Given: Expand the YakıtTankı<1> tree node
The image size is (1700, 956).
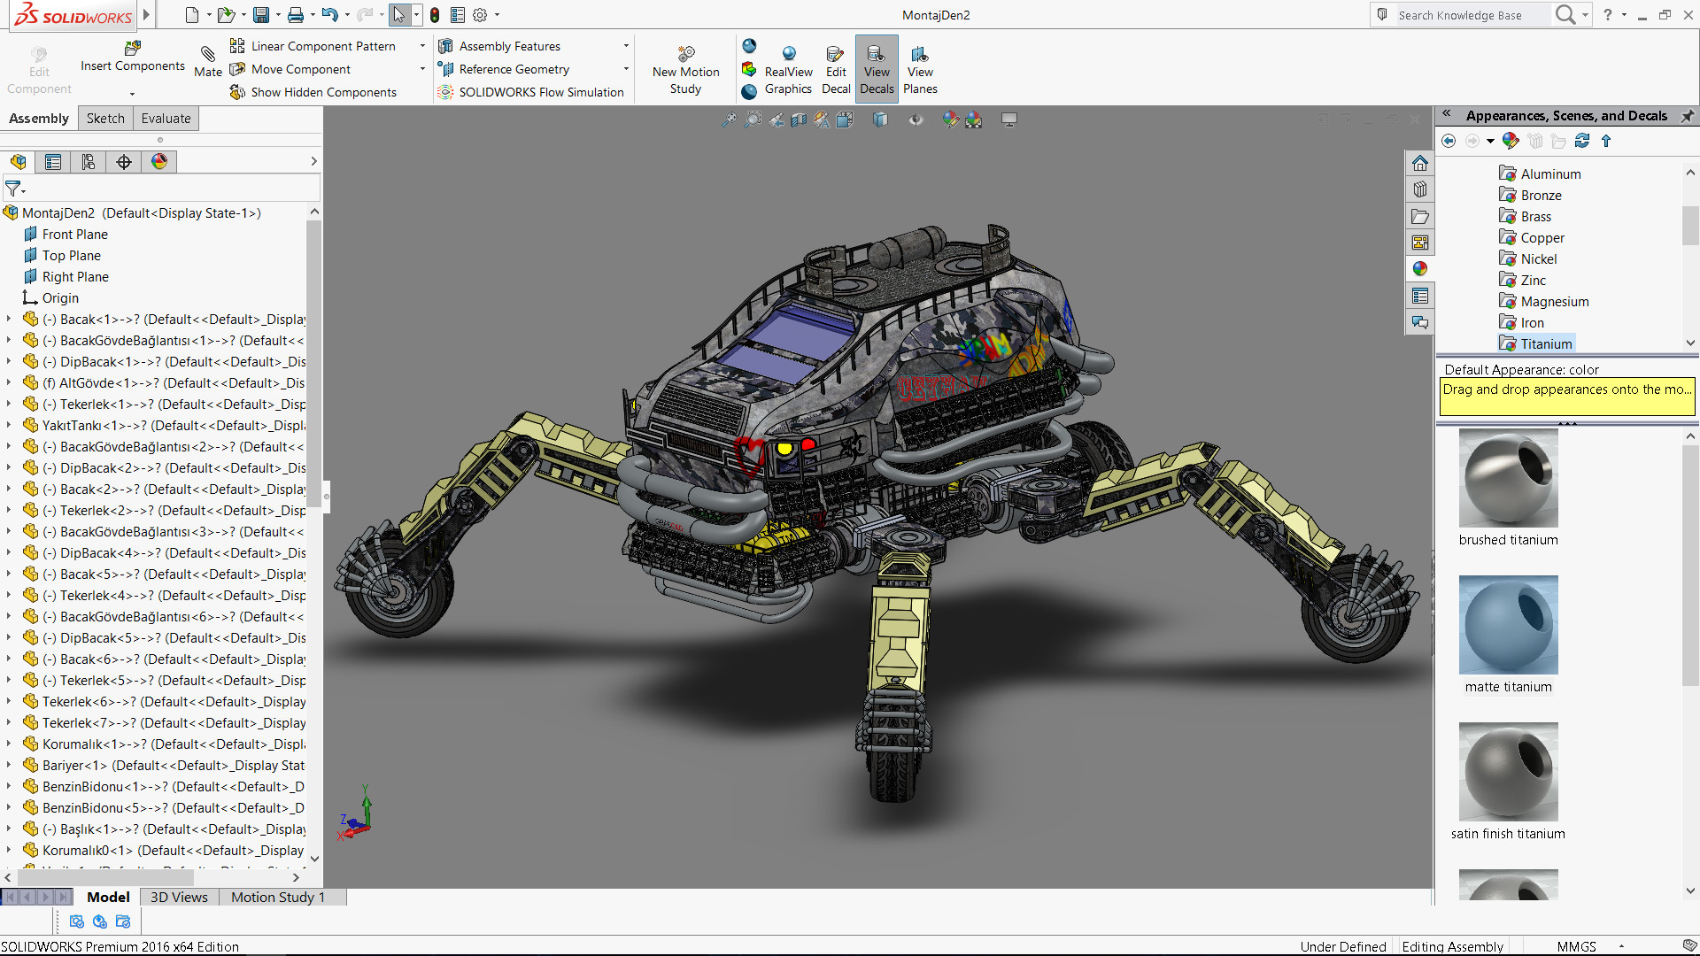Looking at the screenshot, I should tap(9, 426).
